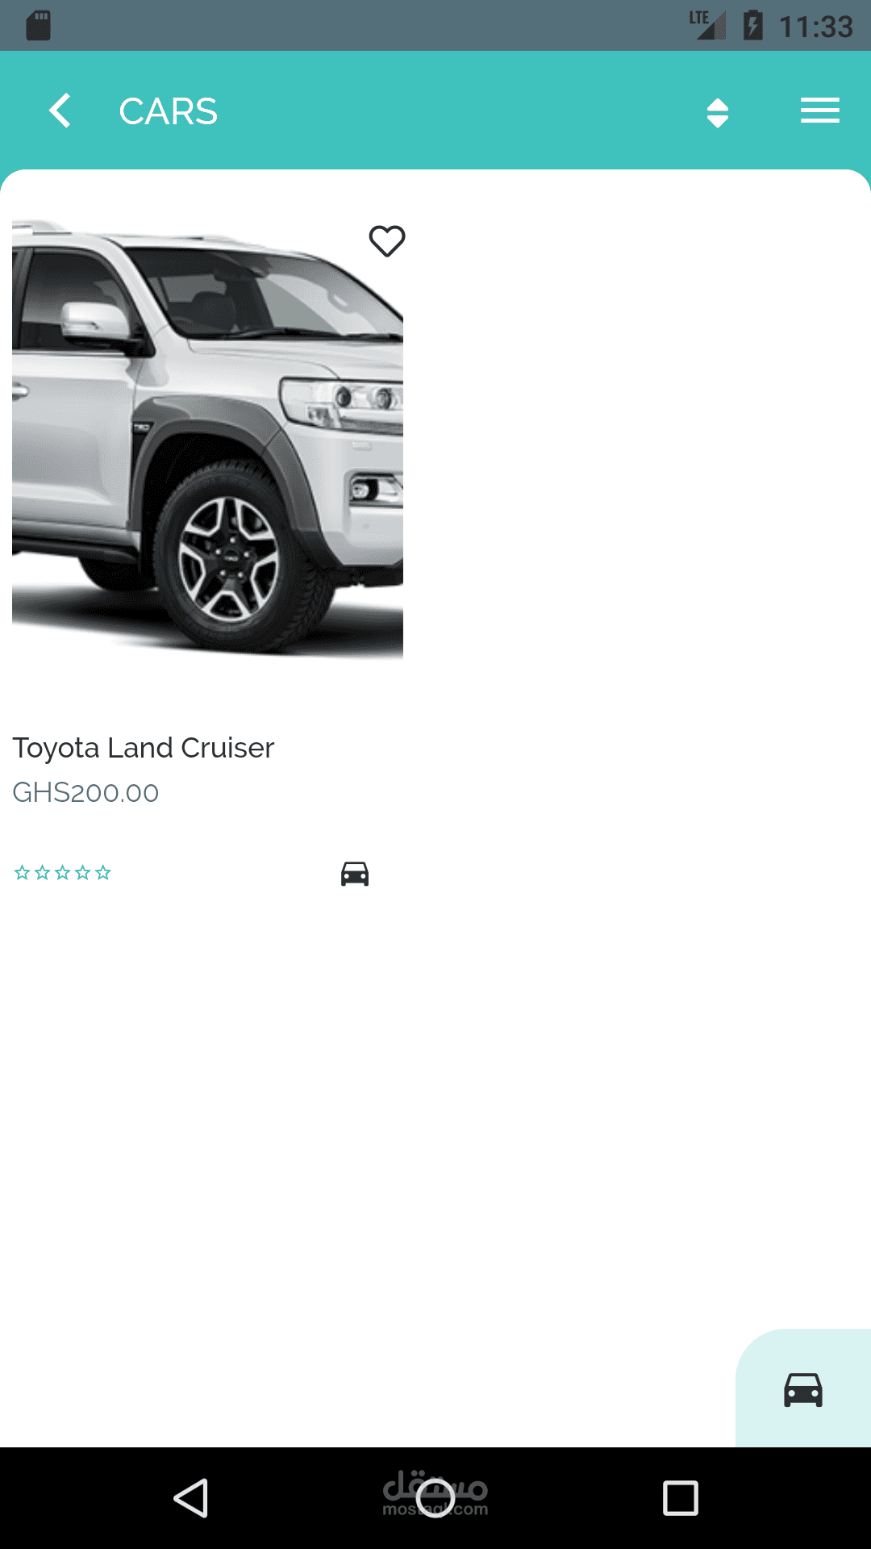Tap Android back navigation button

click(192, 1498)
